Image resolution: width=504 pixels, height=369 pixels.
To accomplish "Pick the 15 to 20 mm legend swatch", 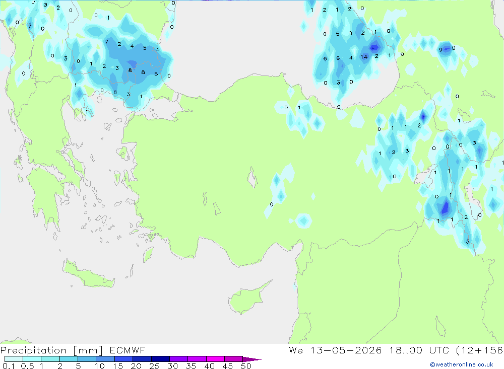I will 124,359.
